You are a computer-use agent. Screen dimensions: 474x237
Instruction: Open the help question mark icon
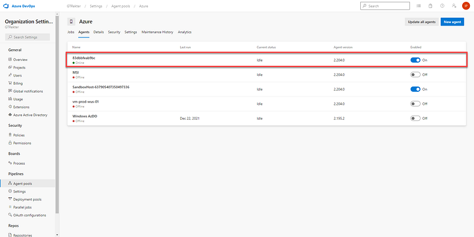[442, 6]
